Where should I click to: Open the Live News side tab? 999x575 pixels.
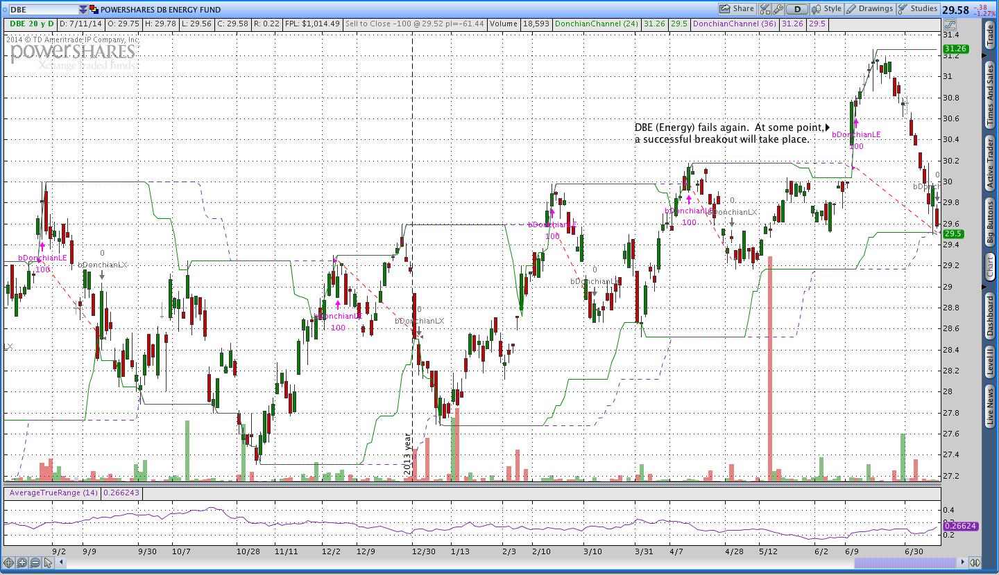[x=990, y=407]
